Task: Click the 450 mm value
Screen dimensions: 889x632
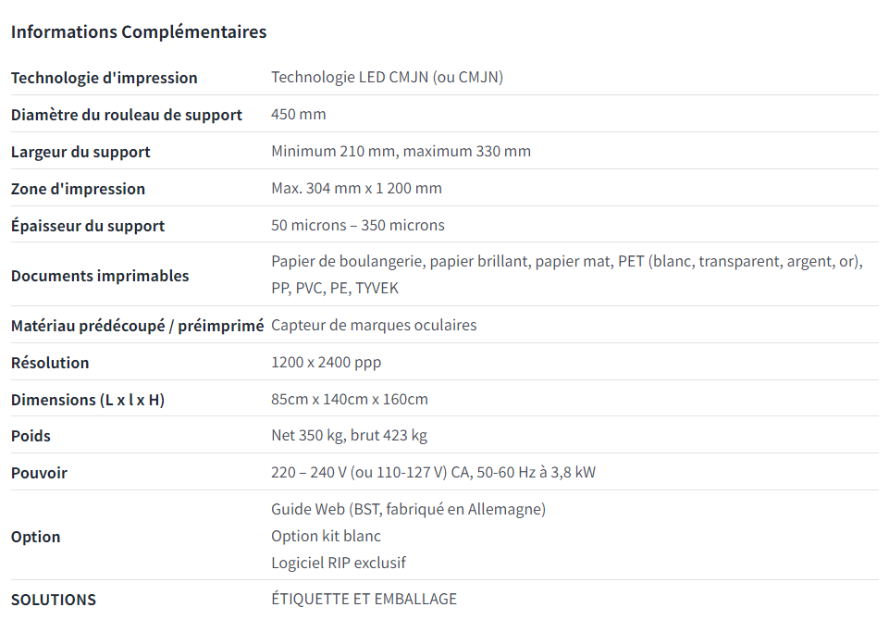Action: 298,114
